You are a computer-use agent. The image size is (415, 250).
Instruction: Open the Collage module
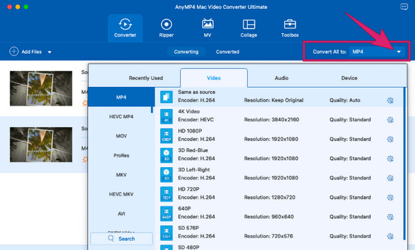(249, 28)
